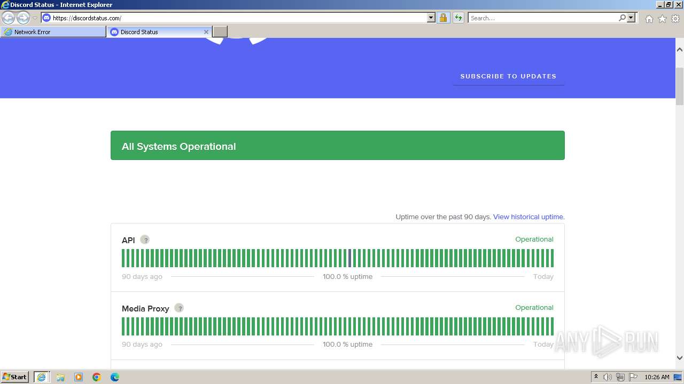Viewport: 684px width, 384px height.
Task: Click the Refresh page icon
Action: [x=458, y=18]
